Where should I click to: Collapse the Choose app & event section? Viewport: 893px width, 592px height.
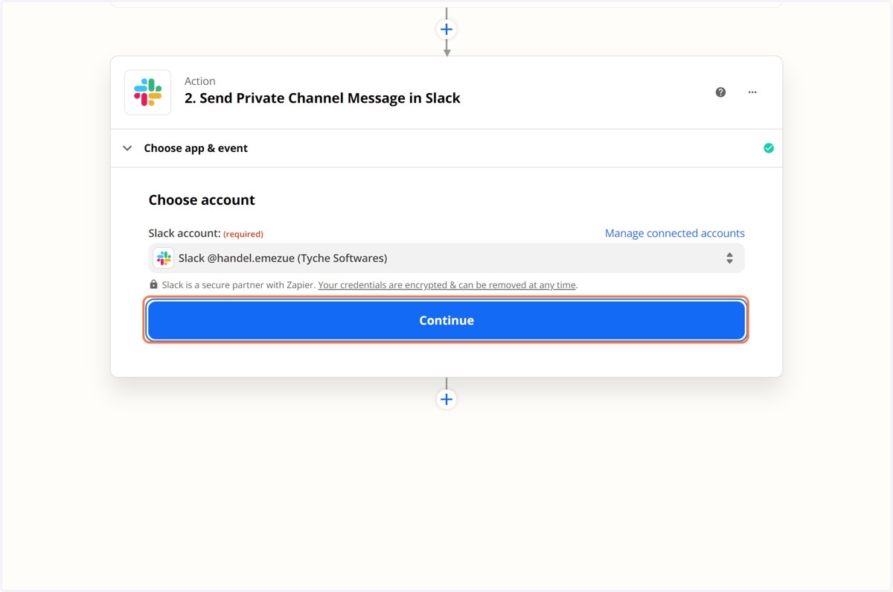pos(128,148)
